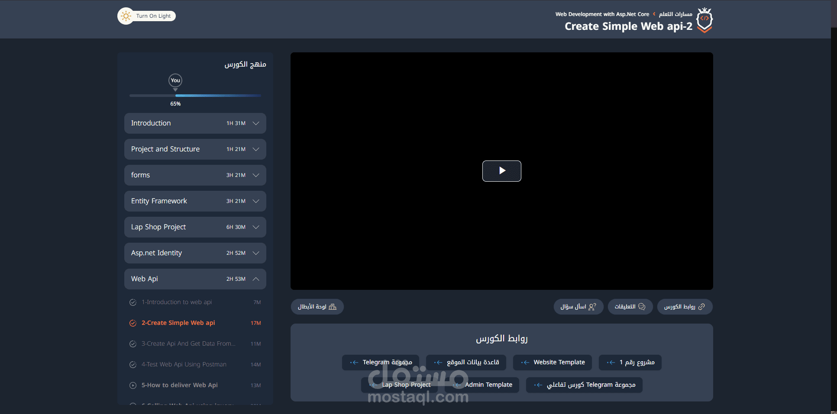Click the breadcrumb chevron separator
Screen dimensions: 837x414
pos(654,14)
